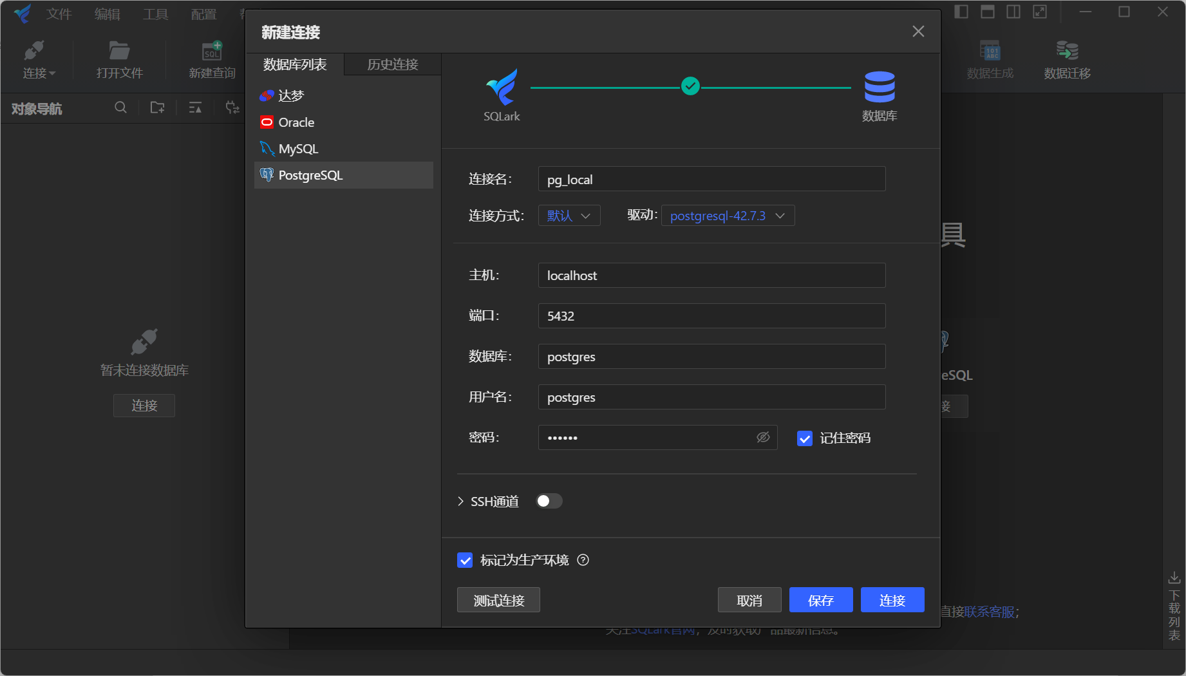This screenshot has height=676, width=1186.
Task: Click the locate object icon in 对象导航
Action: [x=232, y=108]
